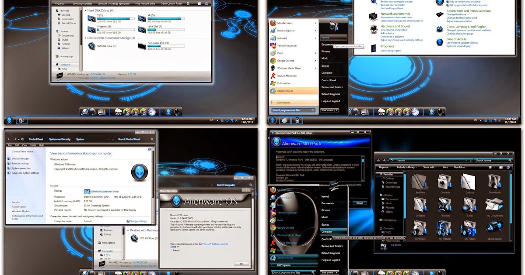Open the XP (D:) hard drive icon
525x275 pixels.
[x=142, y=18]
